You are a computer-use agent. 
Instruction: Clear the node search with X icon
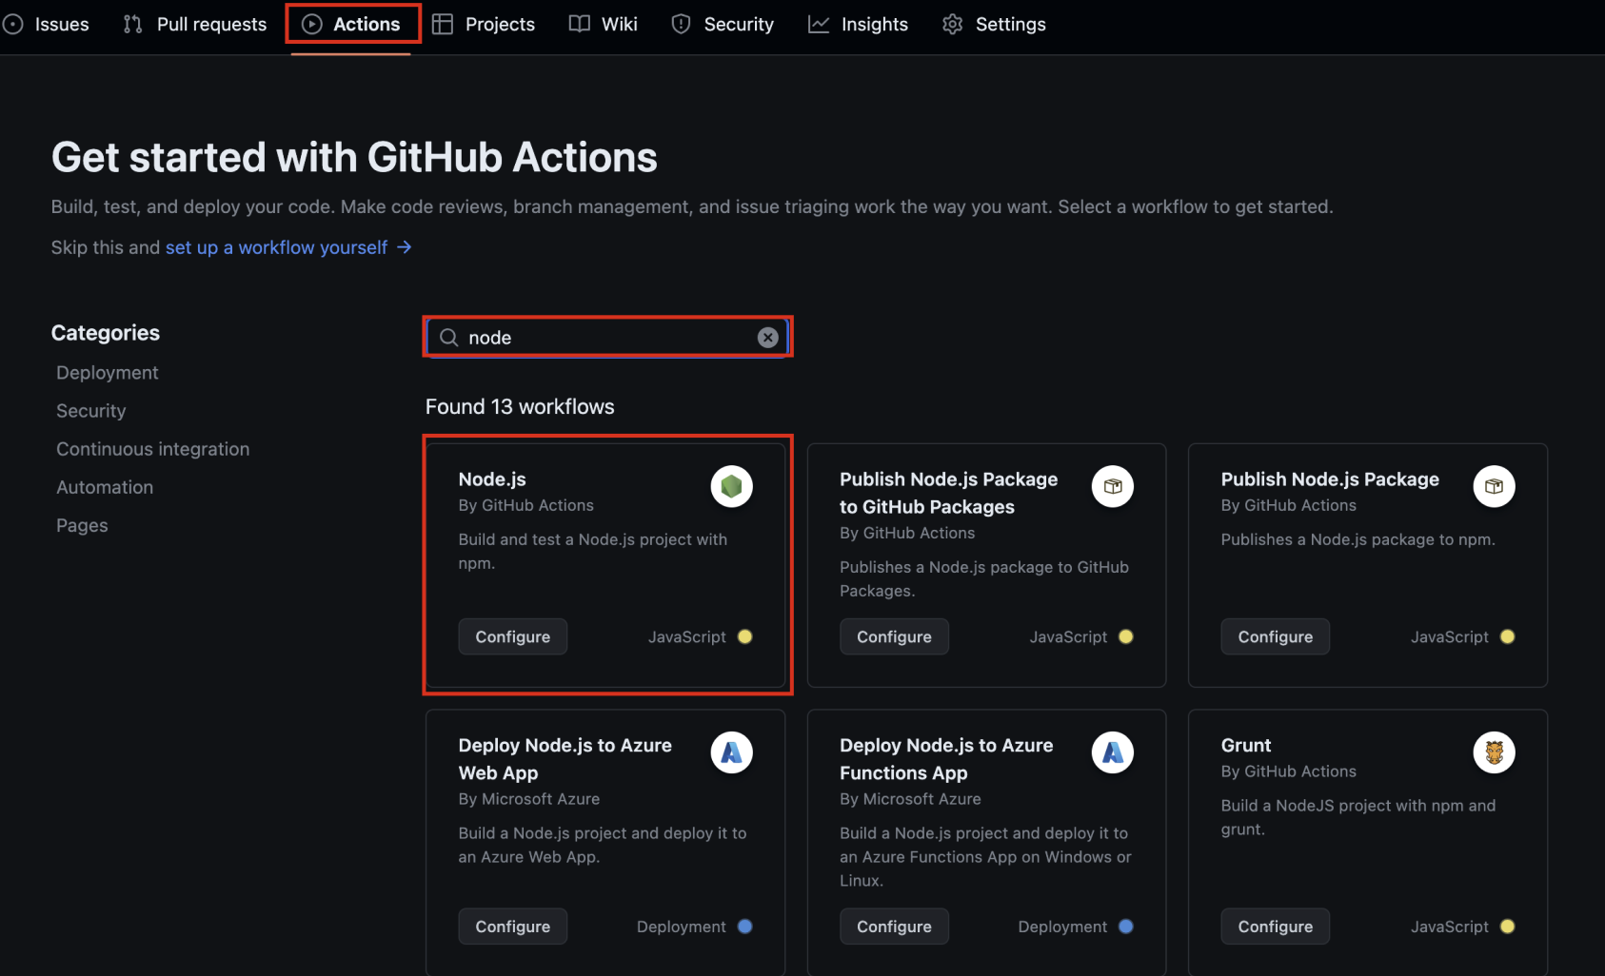(767, 338)
